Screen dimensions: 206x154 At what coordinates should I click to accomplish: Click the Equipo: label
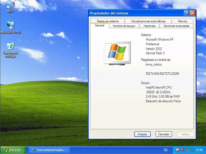coord(146,83)
